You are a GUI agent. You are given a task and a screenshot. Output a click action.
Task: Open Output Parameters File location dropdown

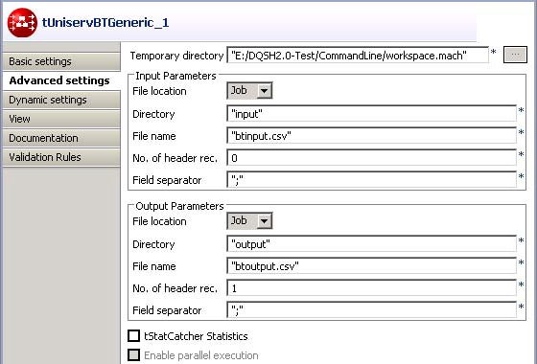[249, 221]
